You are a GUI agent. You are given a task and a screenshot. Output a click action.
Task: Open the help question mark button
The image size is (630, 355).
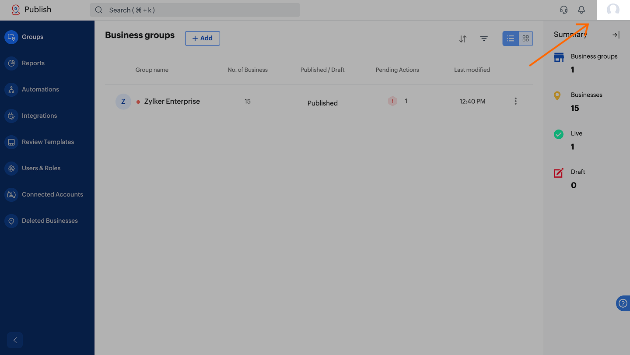pos(623,303)
